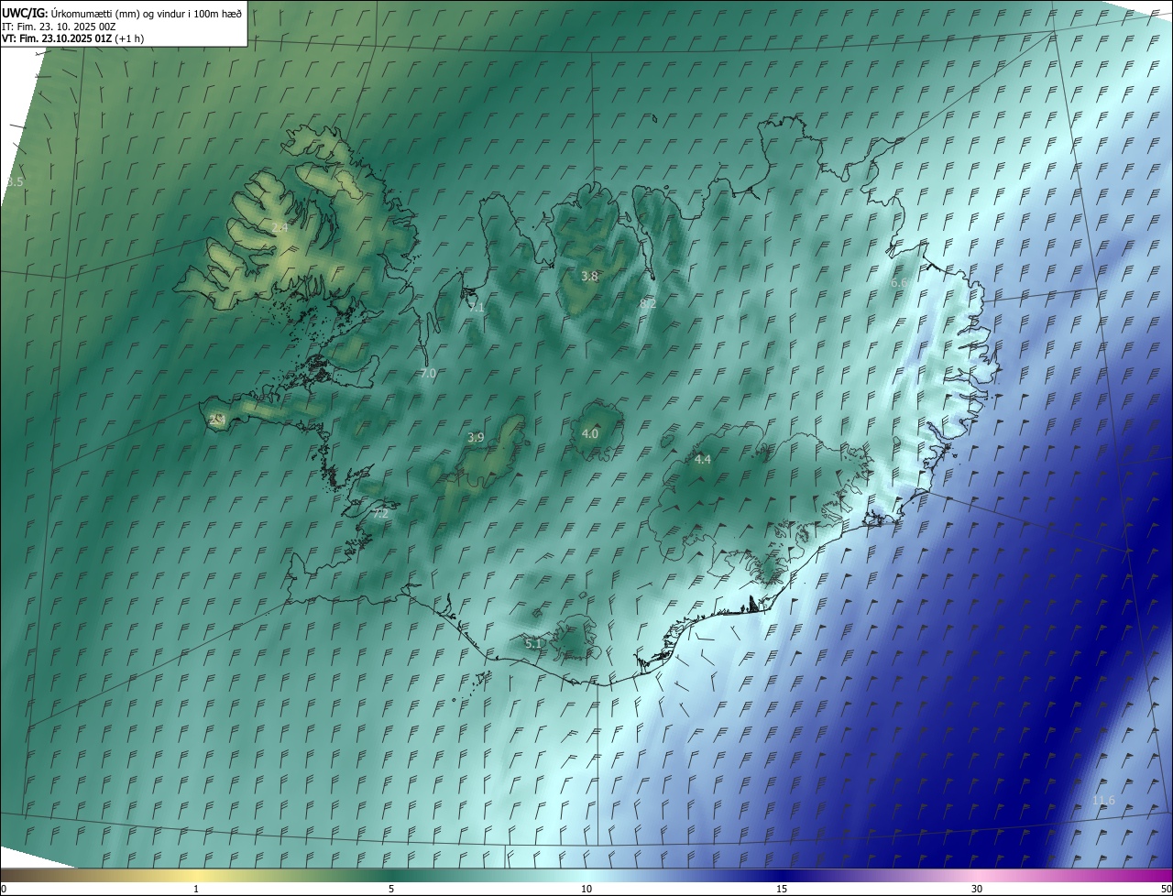Click the 11.6 value in the southeast ocean

point(1103,801)
